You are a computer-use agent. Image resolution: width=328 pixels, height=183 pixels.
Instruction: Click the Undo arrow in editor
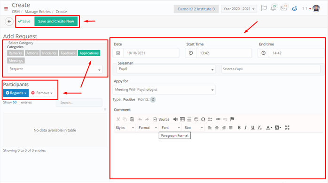tap(140, 119)
